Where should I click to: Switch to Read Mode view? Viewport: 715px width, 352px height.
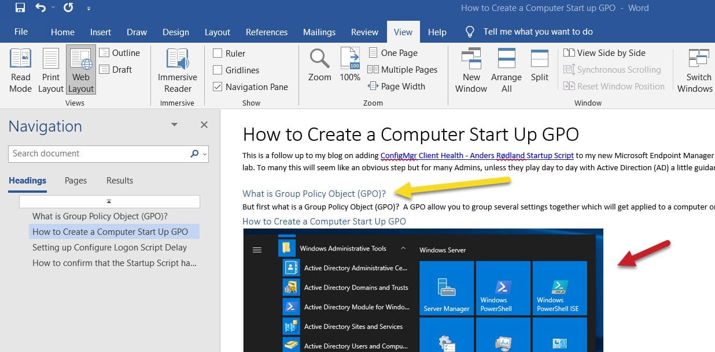[x=20, y=70]
